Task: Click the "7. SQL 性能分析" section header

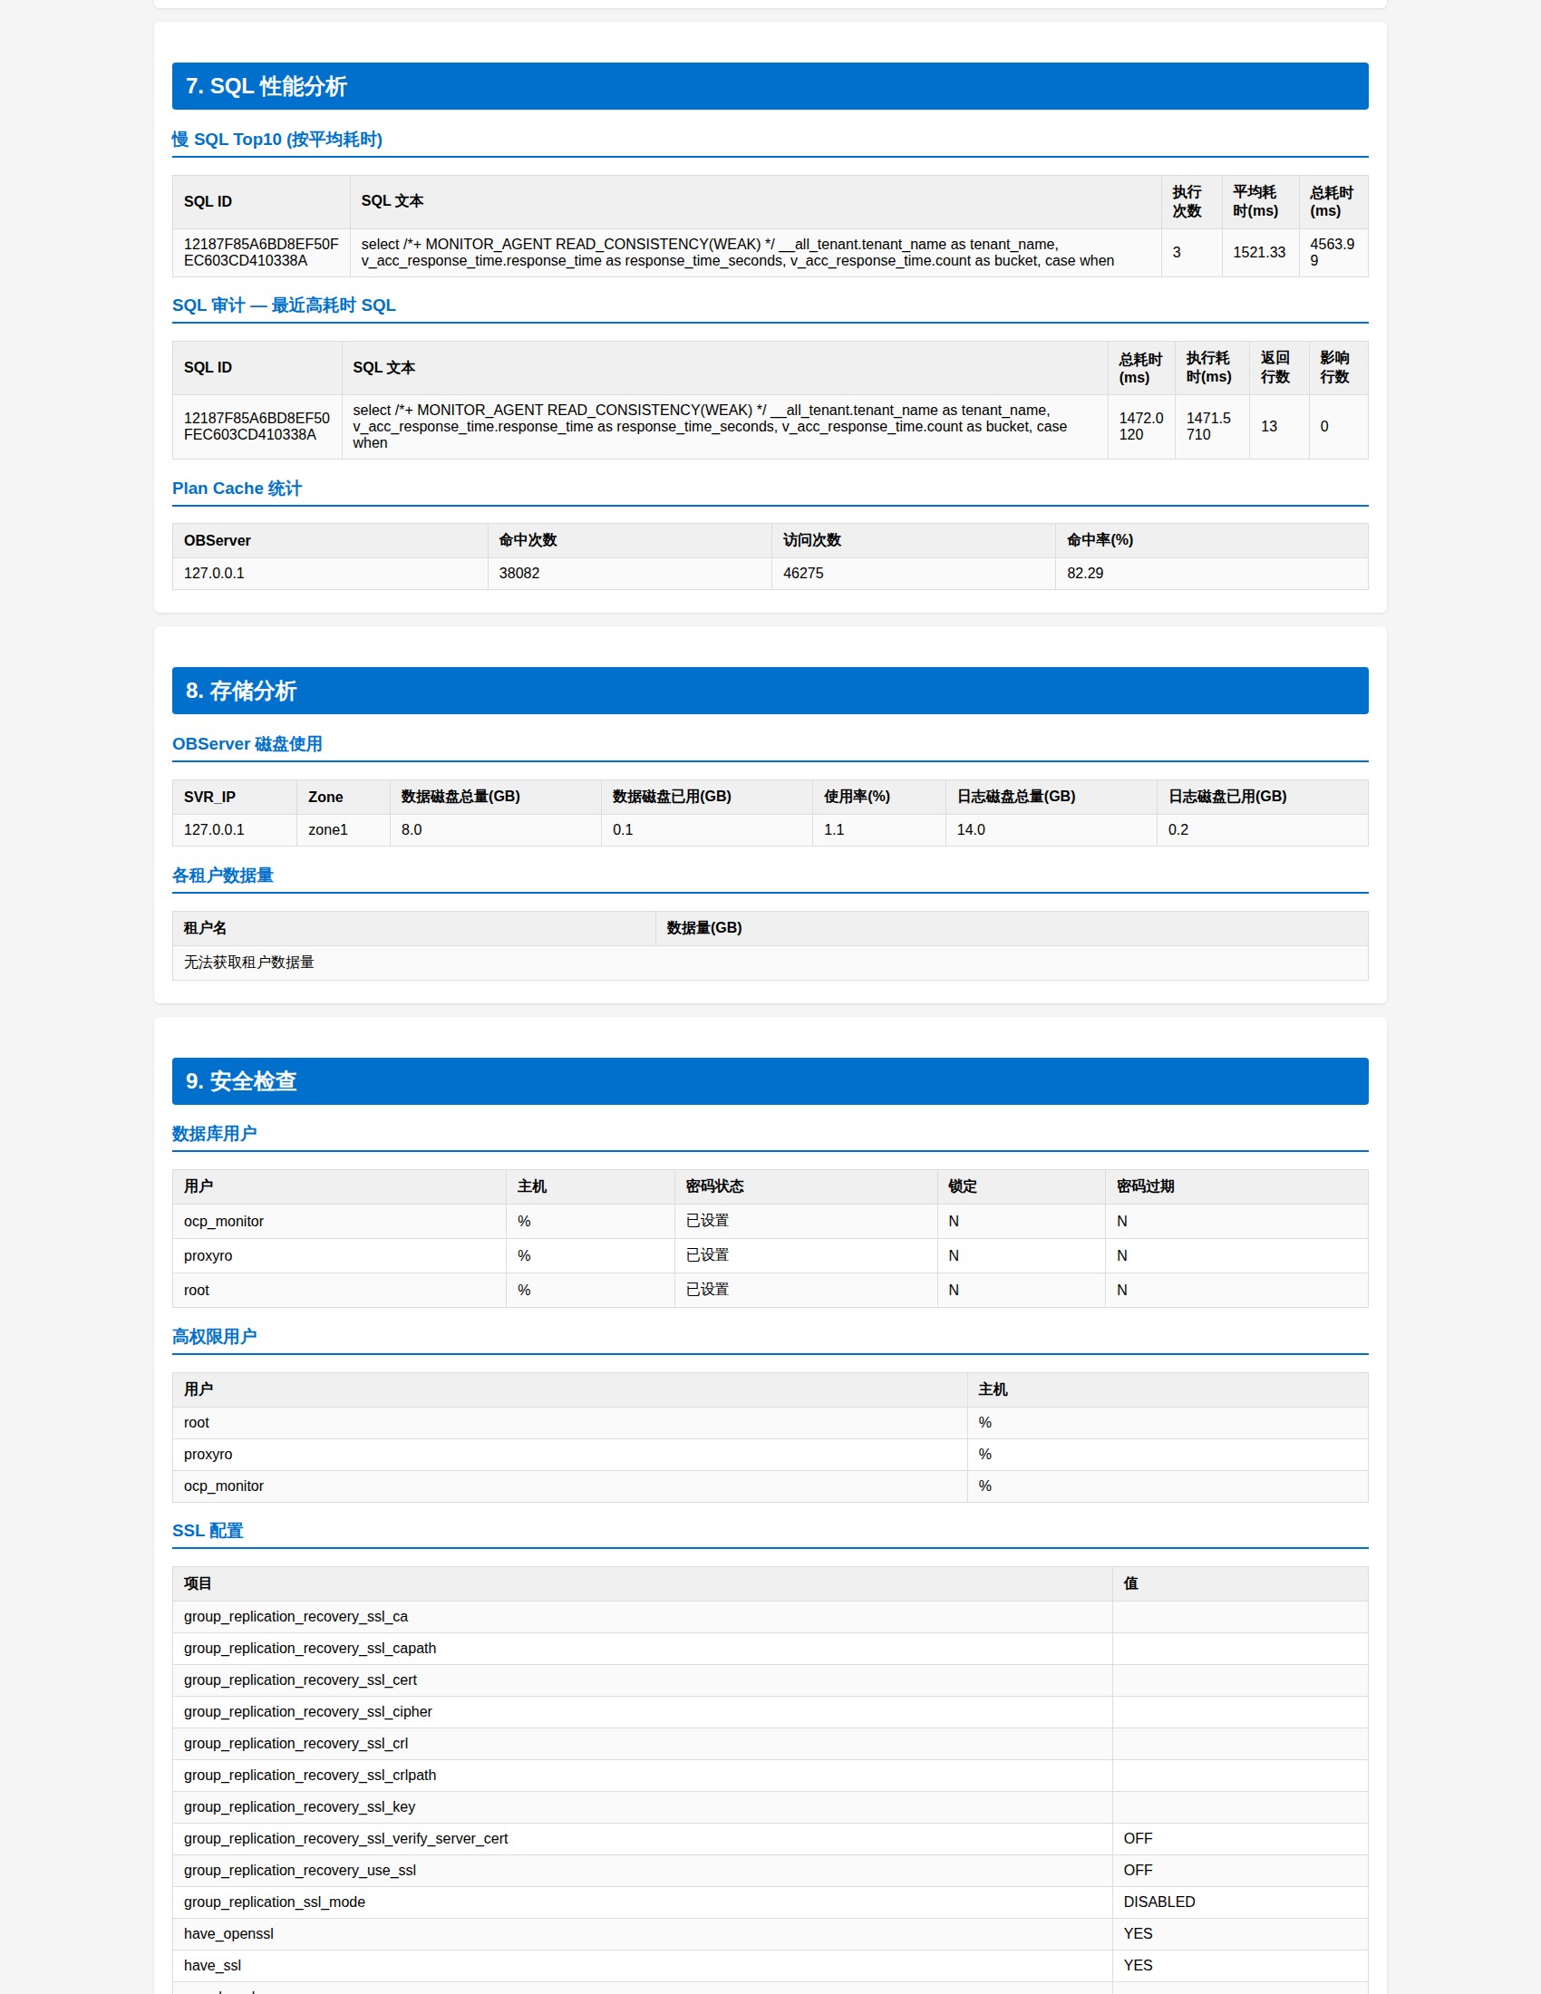Action: (x=770, y=86)
